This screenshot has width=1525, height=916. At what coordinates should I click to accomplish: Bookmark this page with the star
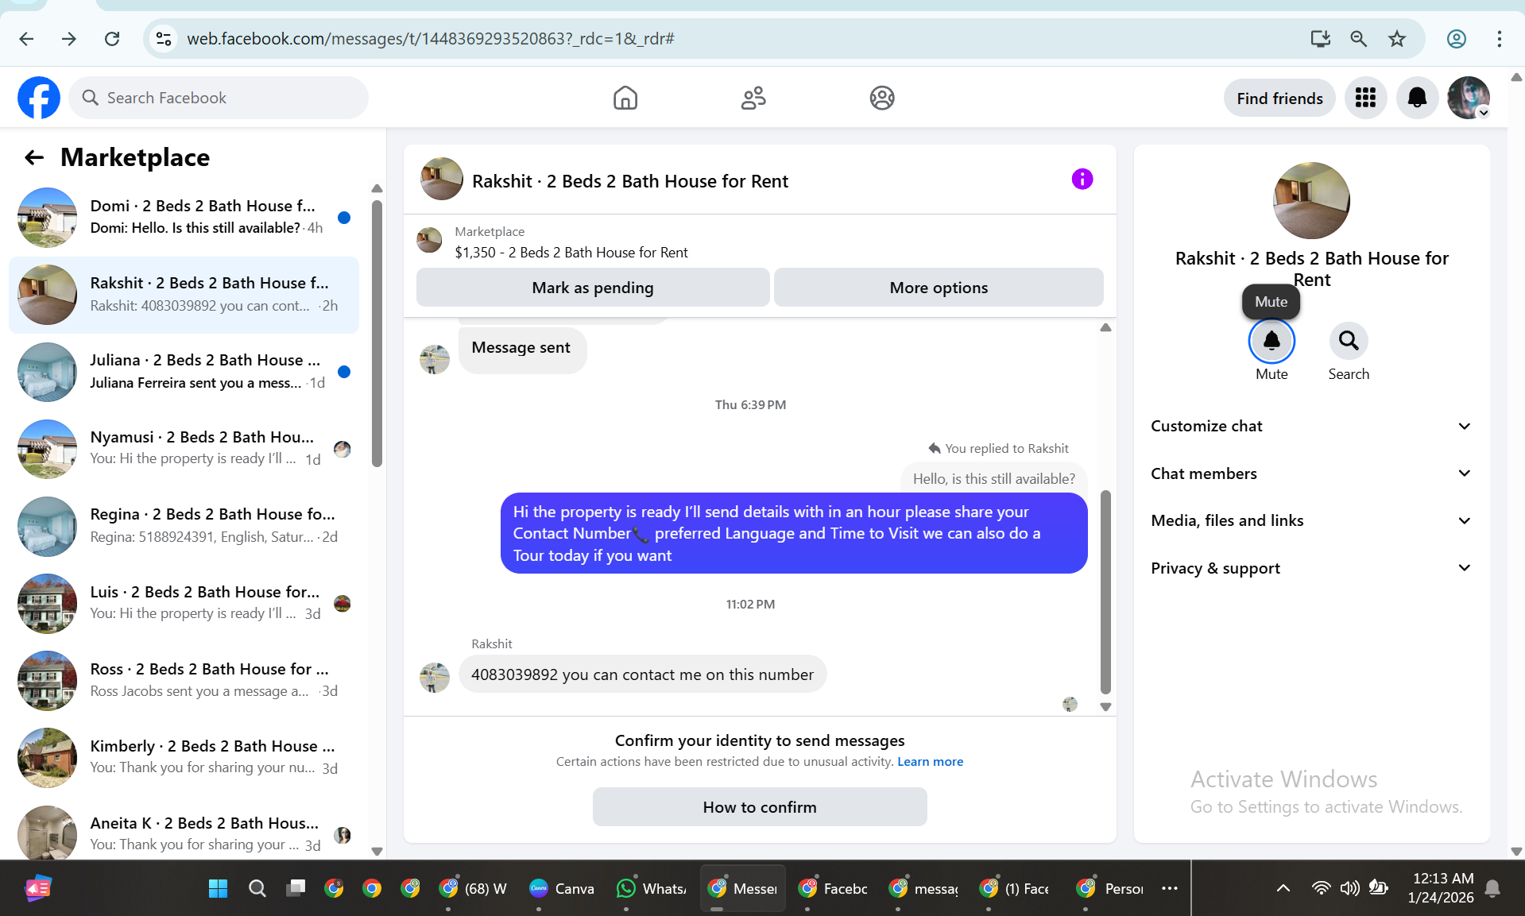coord(1397,39)
